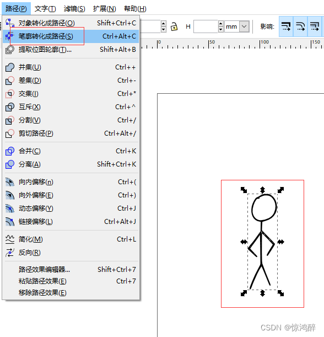
Task: Toggle scale stroke width affect button
Action: tap(286, 26)
